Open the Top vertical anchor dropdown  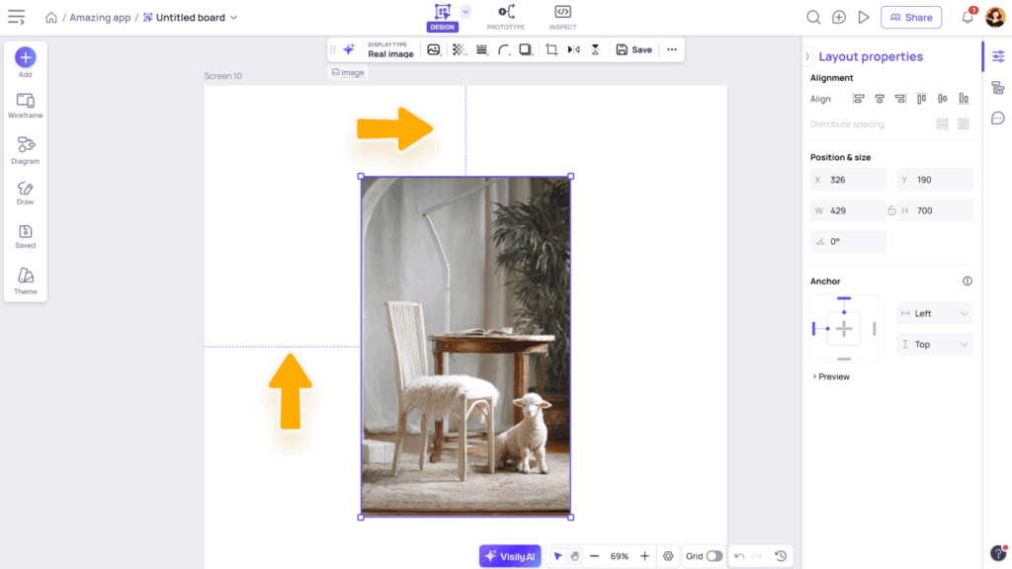click(934, 345)
